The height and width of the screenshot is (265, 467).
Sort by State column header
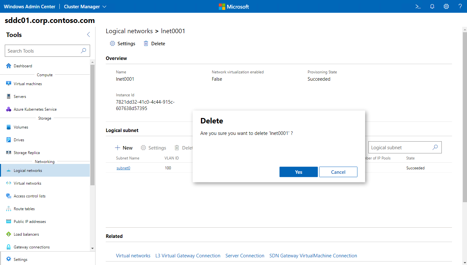pos(410,158)
